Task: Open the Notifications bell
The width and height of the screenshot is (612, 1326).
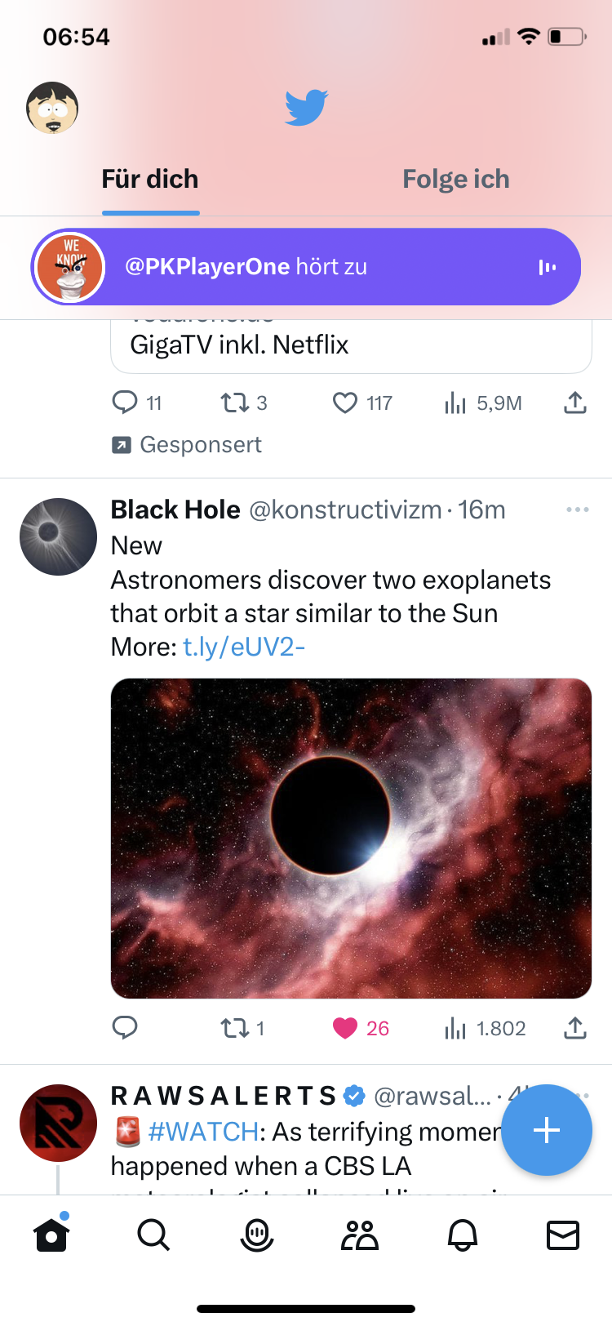Action: click(x=463, y=1235)
